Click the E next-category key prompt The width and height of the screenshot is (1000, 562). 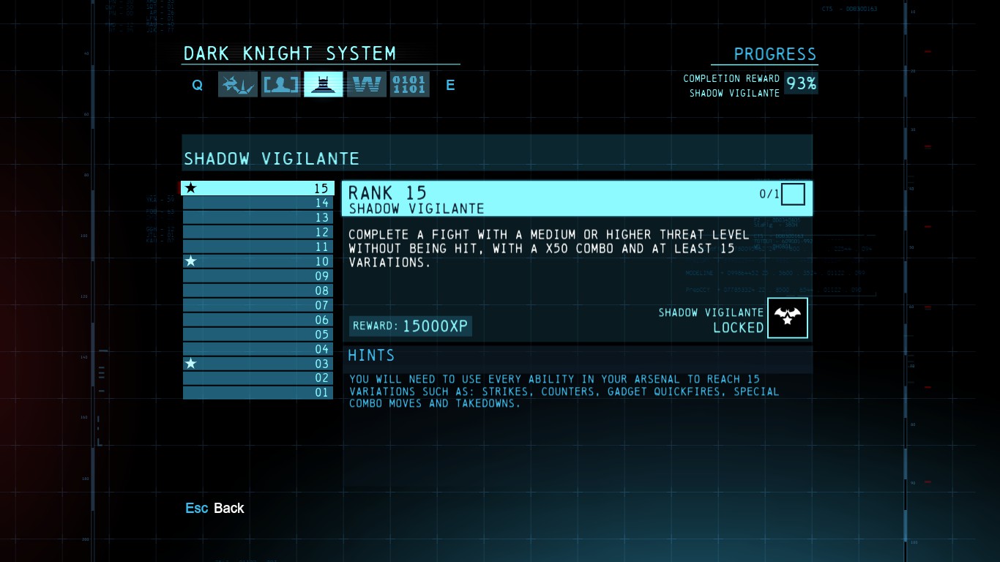[450, 85]
